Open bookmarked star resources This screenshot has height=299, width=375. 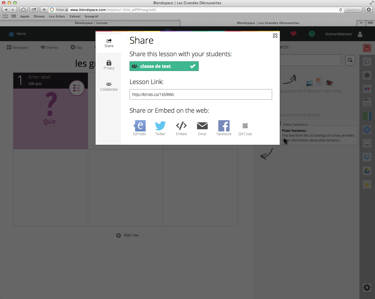pyautogui.click(x=367, y=184)
